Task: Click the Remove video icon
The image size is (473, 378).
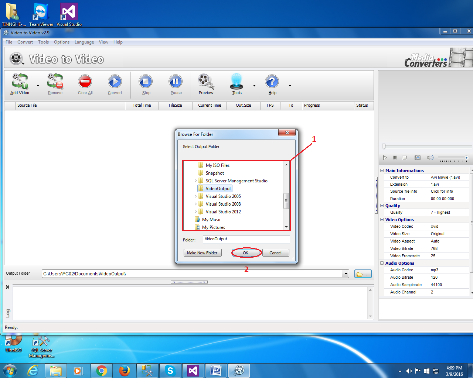Action: pos(55,82)
